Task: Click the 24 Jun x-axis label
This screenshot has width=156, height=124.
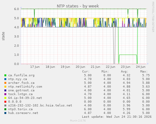Action: (141, 67)
